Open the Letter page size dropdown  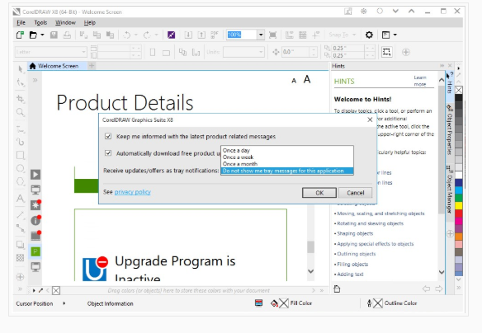83,52
